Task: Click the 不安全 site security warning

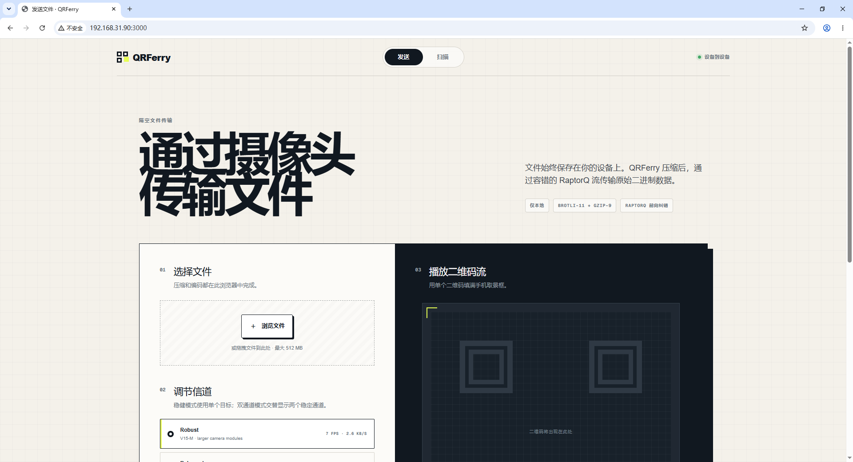Action: click(x=71, y=28)
